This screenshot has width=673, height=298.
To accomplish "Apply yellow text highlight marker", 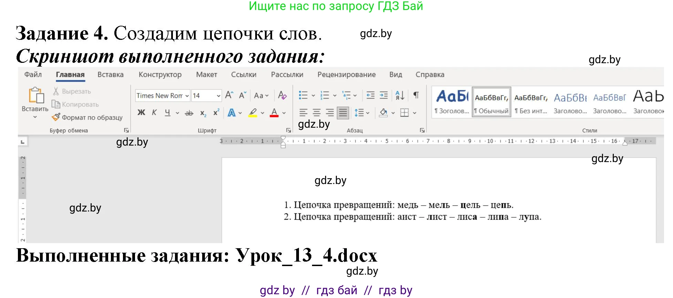I will [x=253, y=113].
